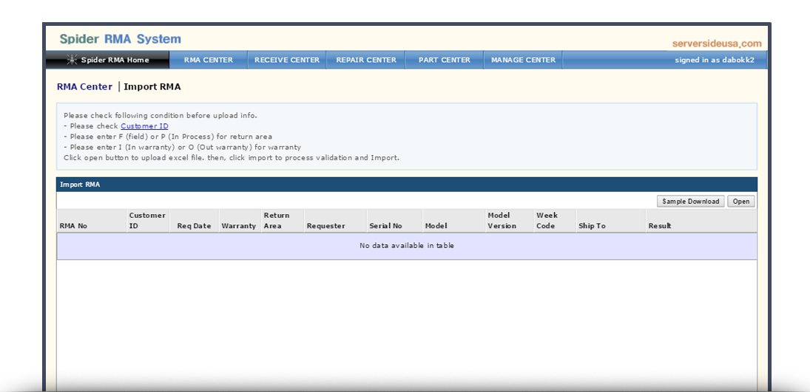Sort table by Warranty column
Viewport: 810px width, 392px height.
click(240, 221)
